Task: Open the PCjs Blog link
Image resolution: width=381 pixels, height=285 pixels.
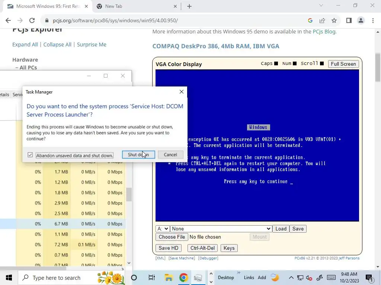Action: 324,32
